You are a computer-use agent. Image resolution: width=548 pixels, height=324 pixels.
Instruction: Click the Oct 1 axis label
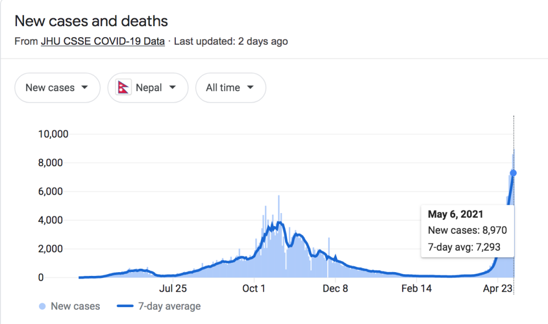[x=254, y=288]
